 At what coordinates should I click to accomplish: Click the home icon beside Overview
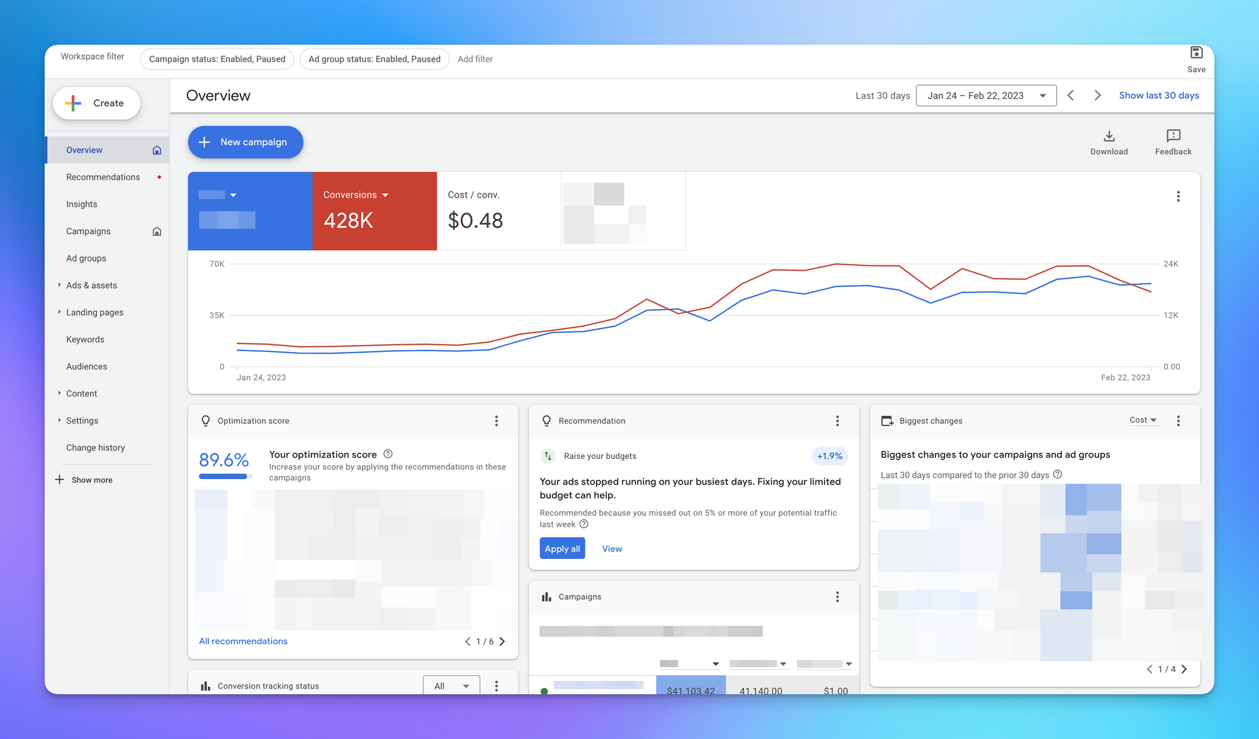[x=157, y=150]
